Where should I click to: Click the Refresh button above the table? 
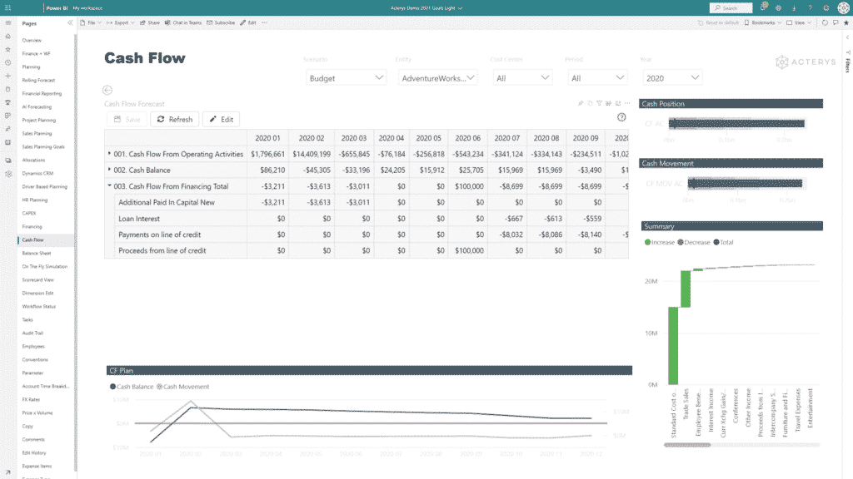[x=174, y=119]
